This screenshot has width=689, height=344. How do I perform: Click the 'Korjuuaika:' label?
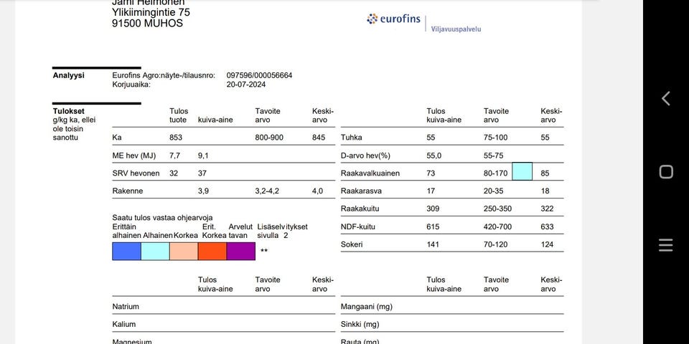point(131,85)
